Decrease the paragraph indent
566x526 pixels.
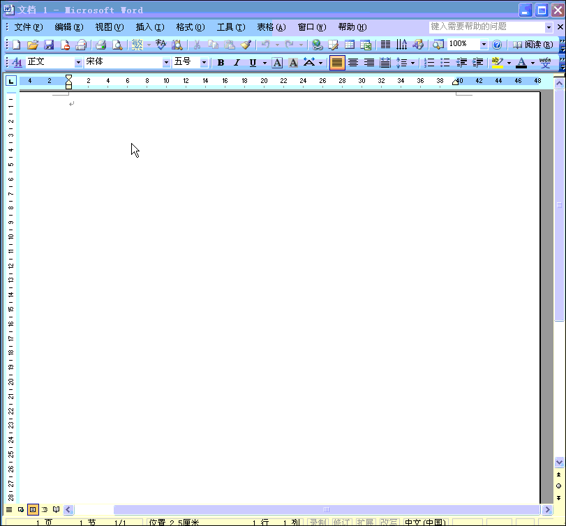(x=461, y=63)
